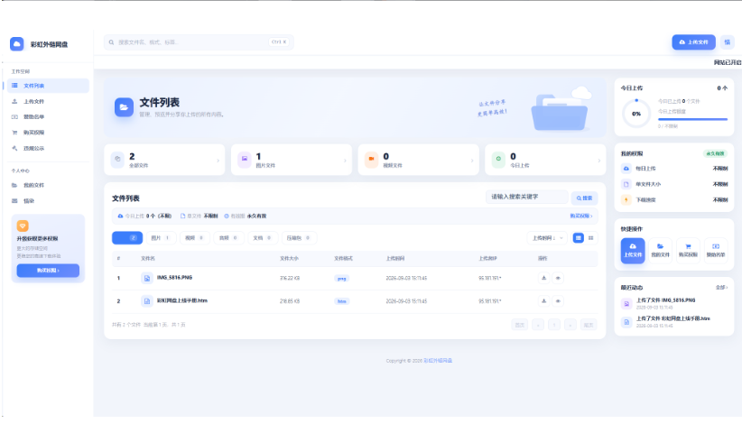
Task: Click 上传文件 tile in quick actions
Action: tap(633, 250)
